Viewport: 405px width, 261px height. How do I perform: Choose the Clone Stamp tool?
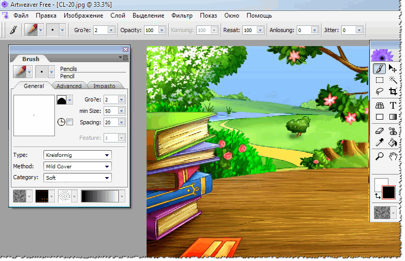pyautogui.click(x=393, y=131)
